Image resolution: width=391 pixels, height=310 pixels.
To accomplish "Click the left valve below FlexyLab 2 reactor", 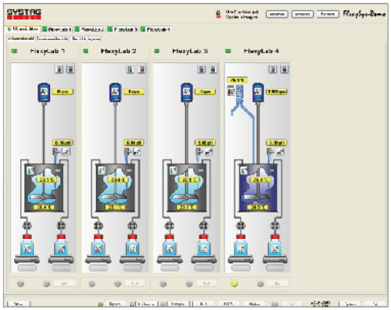I will click(99, 226).
